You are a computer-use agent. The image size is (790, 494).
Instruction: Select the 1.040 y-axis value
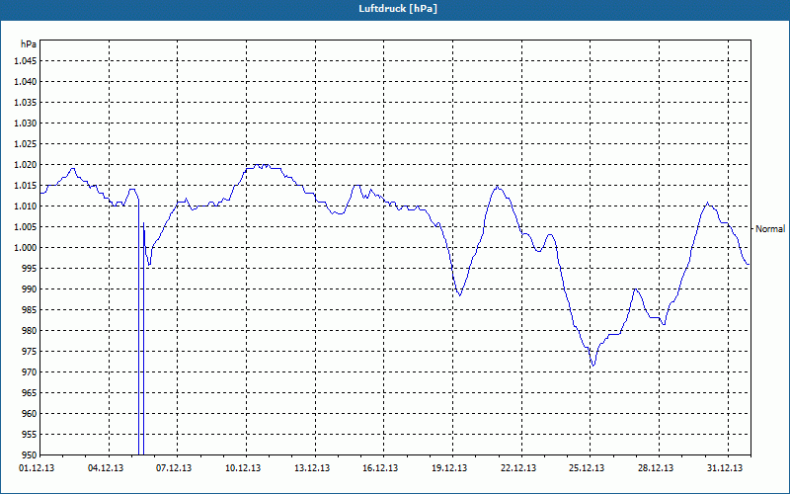(x=26, y=82)
